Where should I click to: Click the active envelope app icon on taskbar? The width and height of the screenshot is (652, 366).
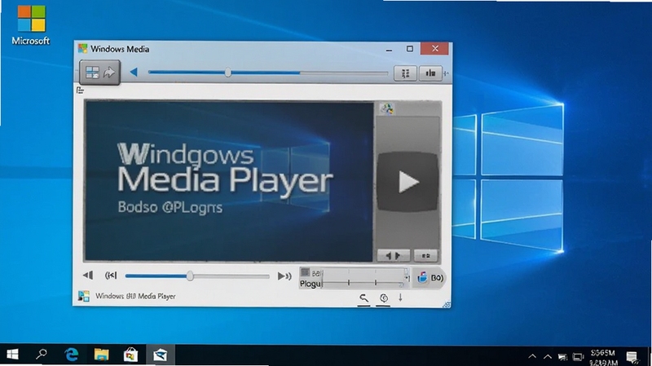[160, 355]
